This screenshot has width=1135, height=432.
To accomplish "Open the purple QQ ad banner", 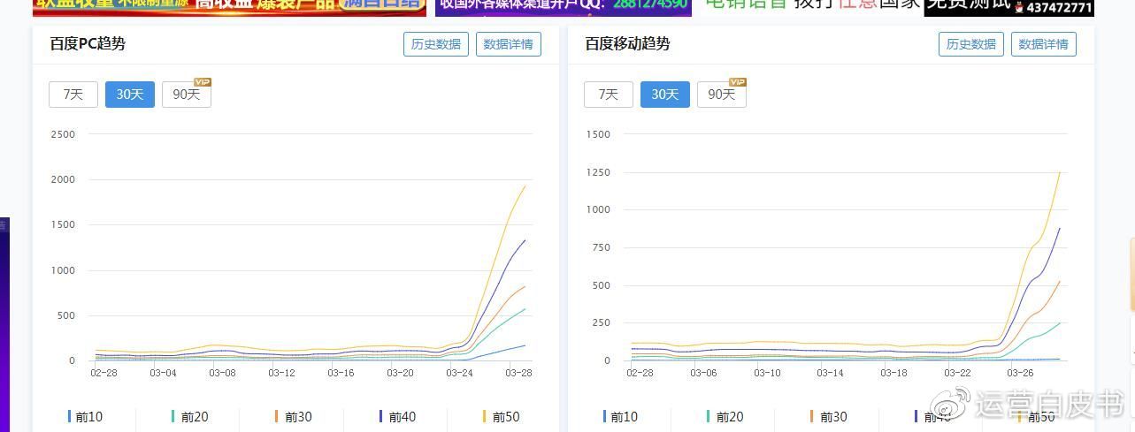I will click(x=564, y=7).
